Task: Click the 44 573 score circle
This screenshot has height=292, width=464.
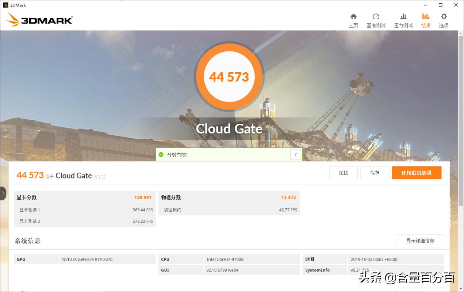Action: [229, 77]
